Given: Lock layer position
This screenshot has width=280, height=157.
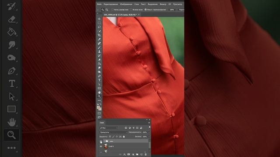Looking at the screenshot, I should [x=117, y=137].
